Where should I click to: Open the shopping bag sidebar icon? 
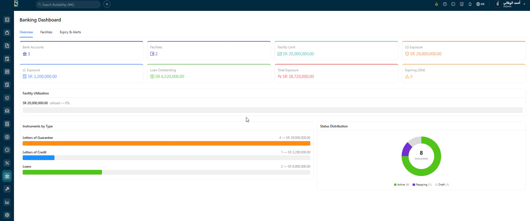(7, 33)
